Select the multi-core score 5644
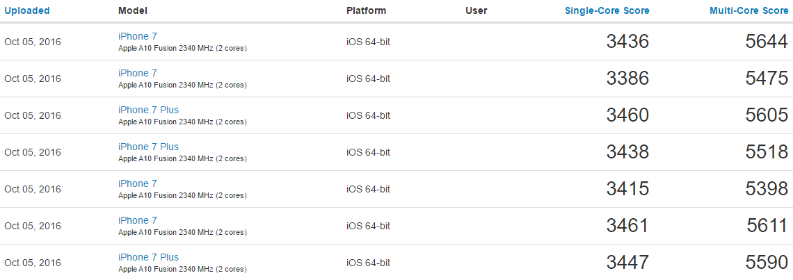This screenshot has height=280, width=793. 766,42
